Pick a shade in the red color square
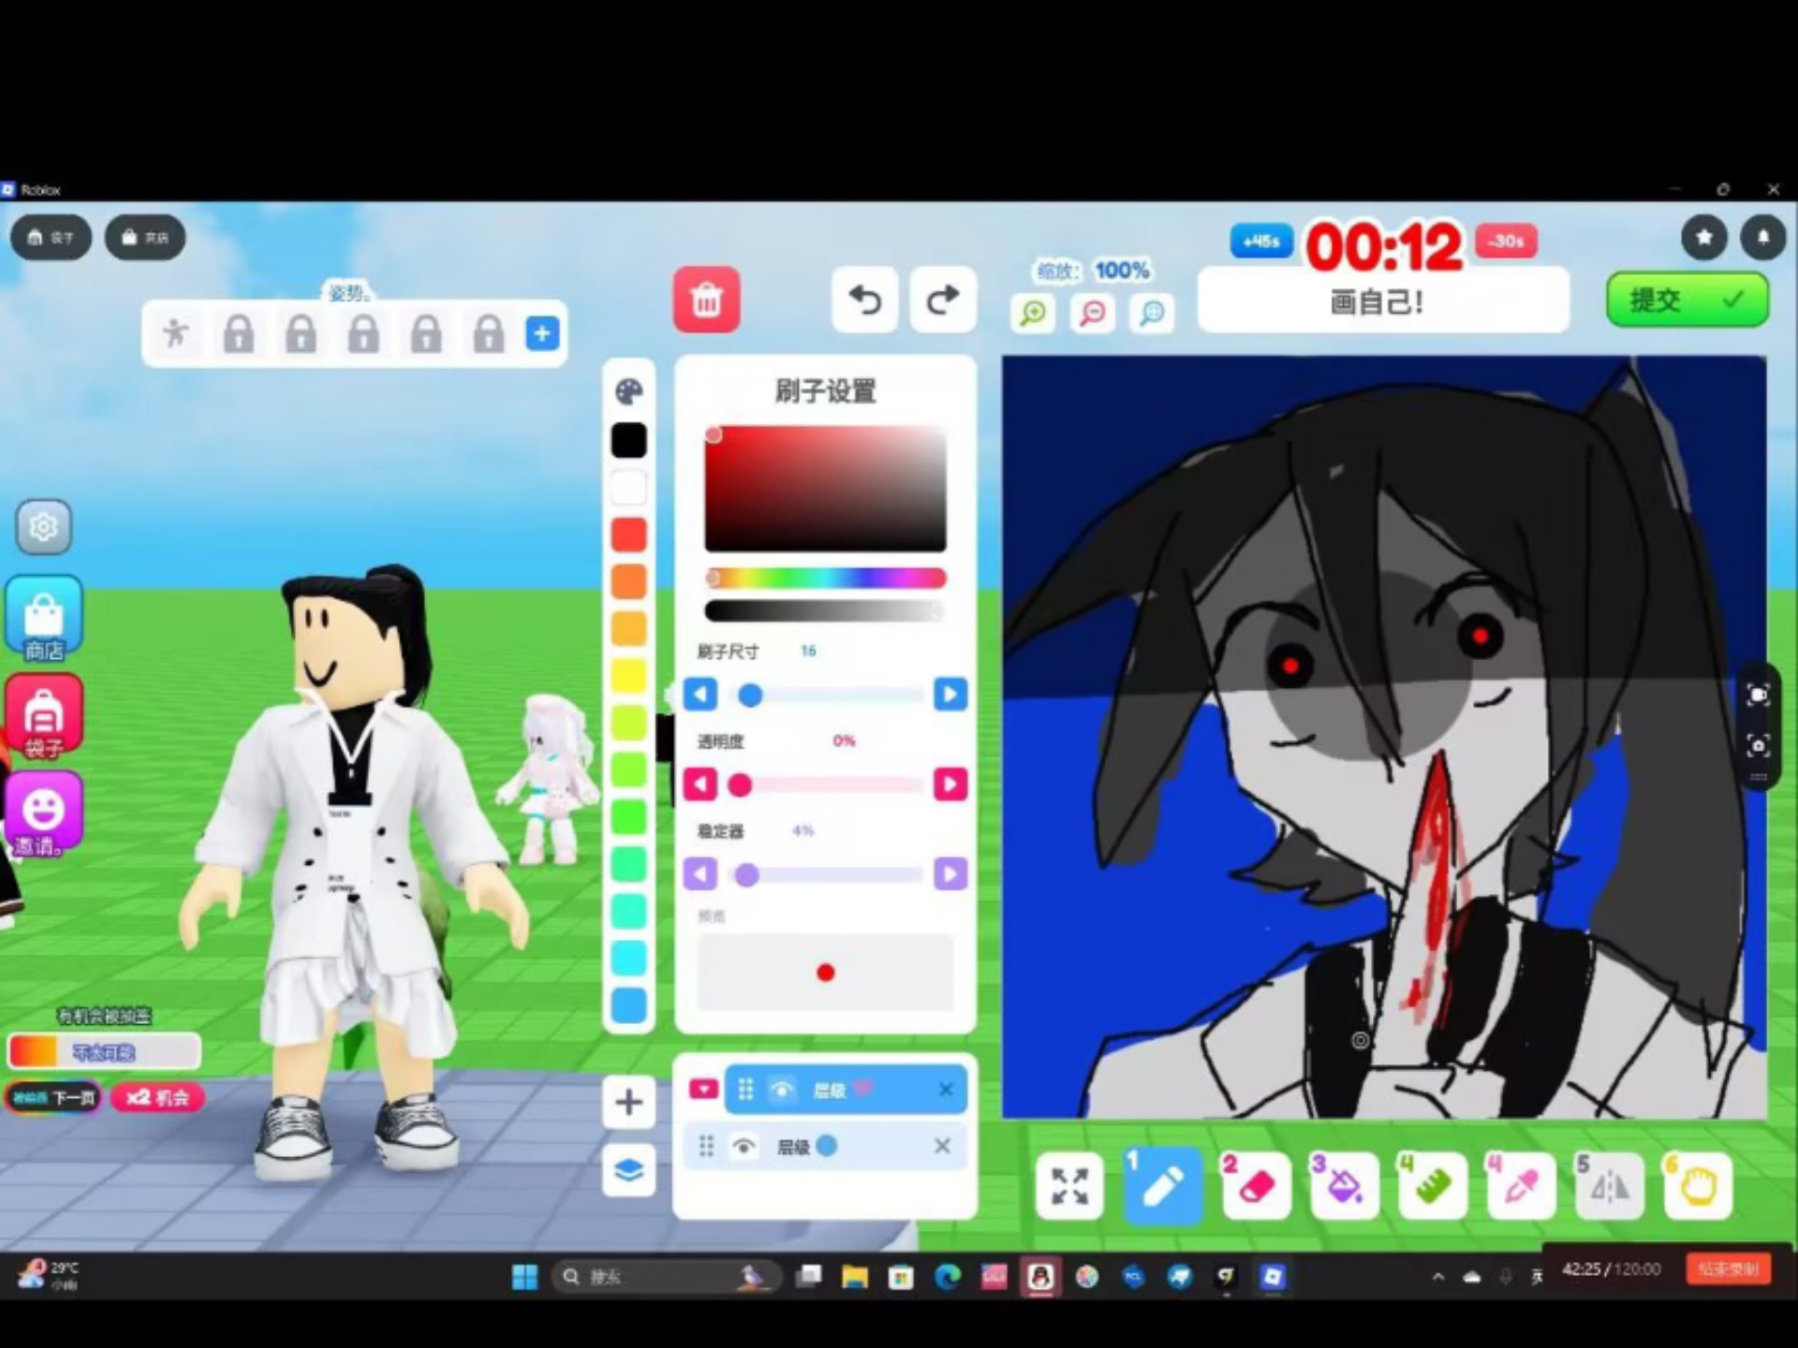 (x=826, y=489)
